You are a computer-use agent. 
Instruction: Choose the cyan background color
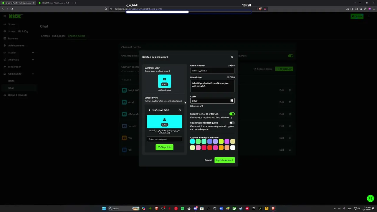click(x=192, y=142)
